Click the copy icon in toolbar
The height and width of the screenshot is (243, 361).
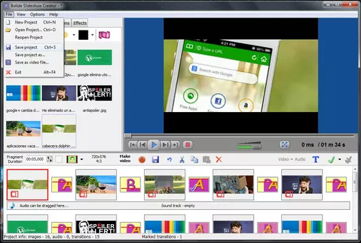194,159
